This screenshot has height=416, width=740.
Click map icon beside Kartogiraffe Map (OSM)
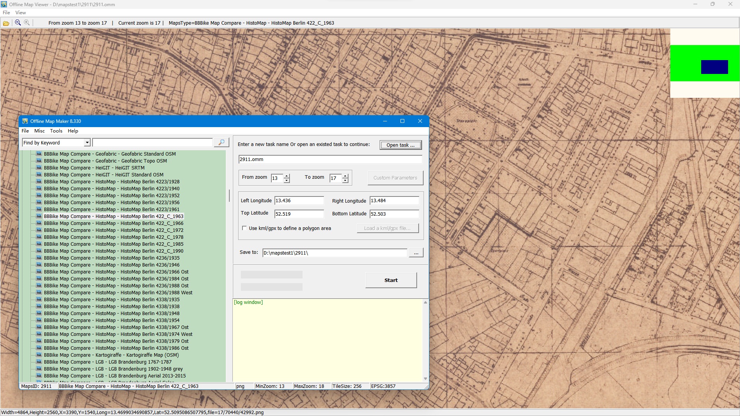39,355
